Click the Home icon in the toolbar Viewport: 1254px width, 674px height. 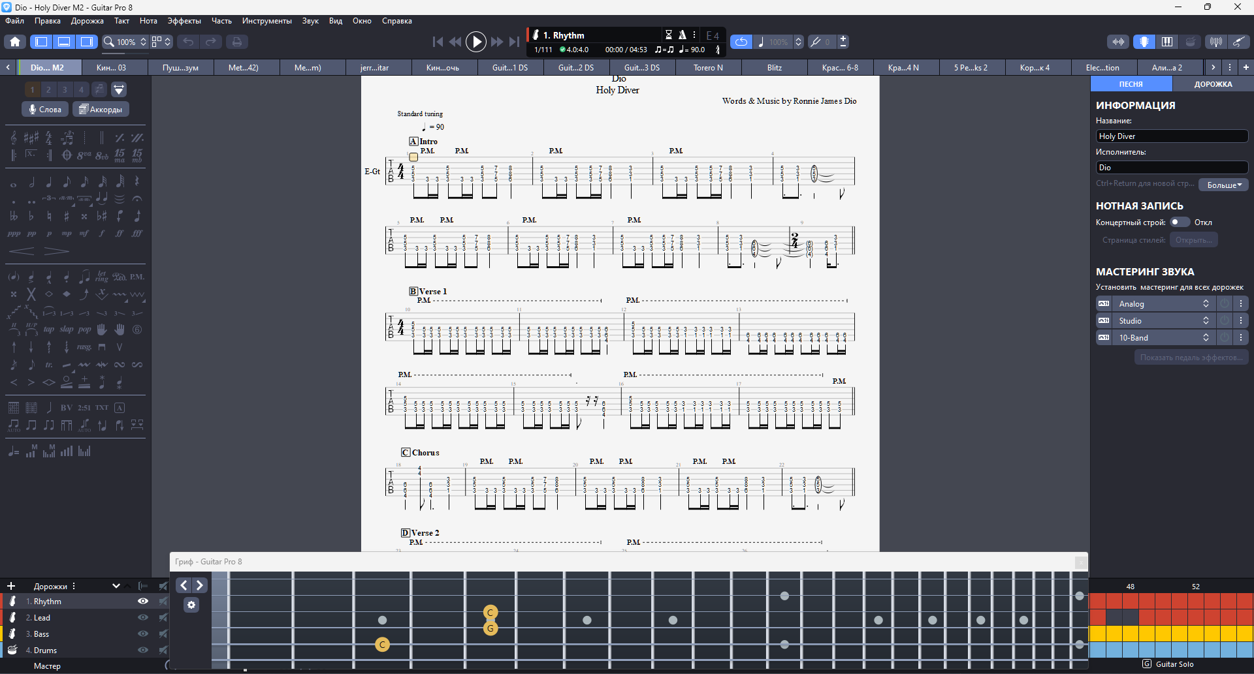[x=15, y=42]
